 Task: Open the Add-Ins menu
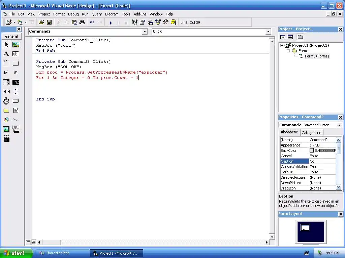tap(140, 14)
